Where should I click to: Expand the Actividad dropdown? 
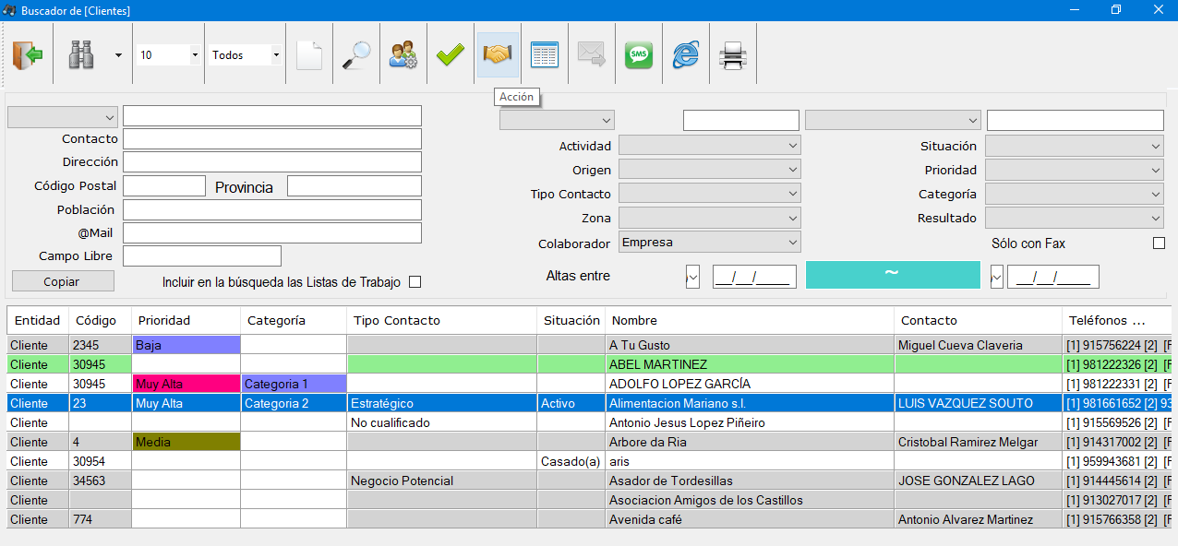709,146
